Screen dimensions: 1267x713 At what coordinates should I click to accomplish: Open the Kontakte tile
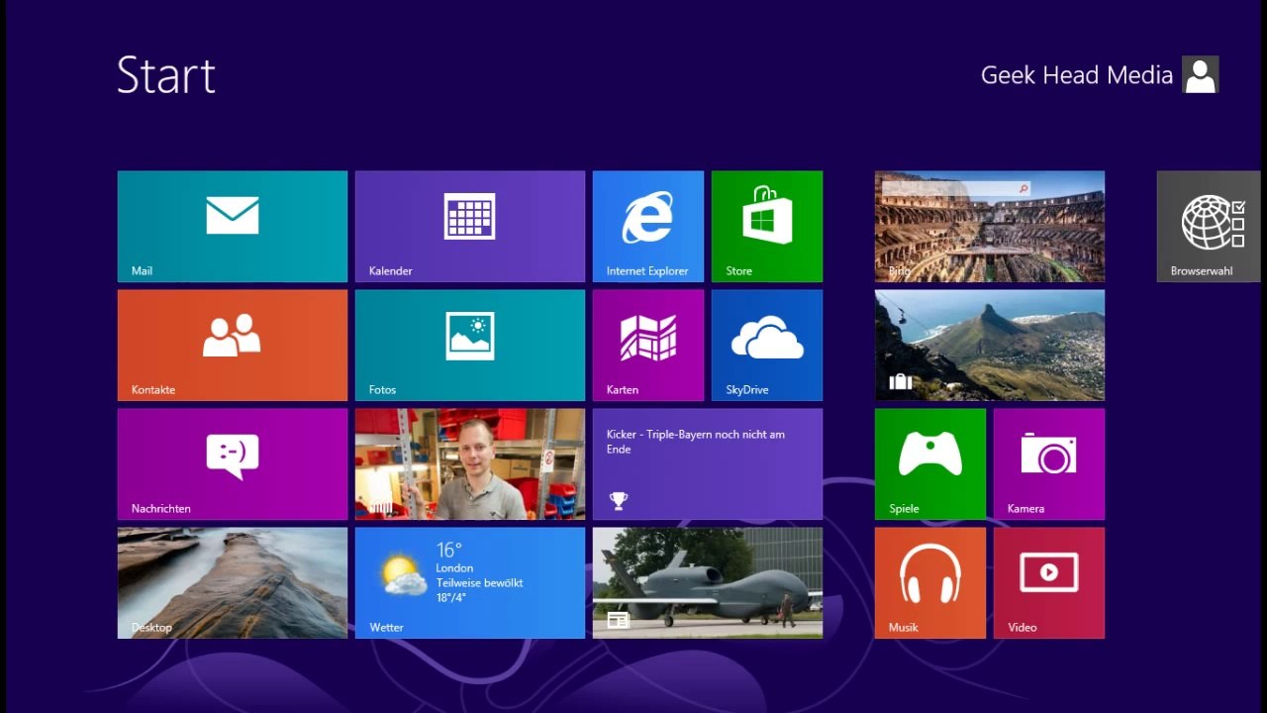point(233,346)
